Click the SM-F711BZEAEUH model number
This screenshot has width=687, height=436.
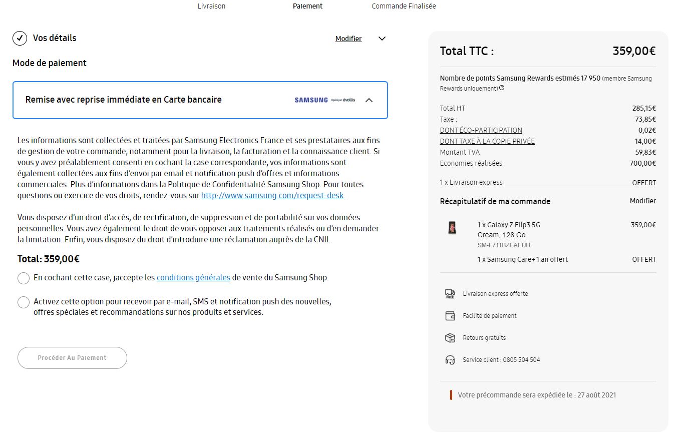click(504, 245)
